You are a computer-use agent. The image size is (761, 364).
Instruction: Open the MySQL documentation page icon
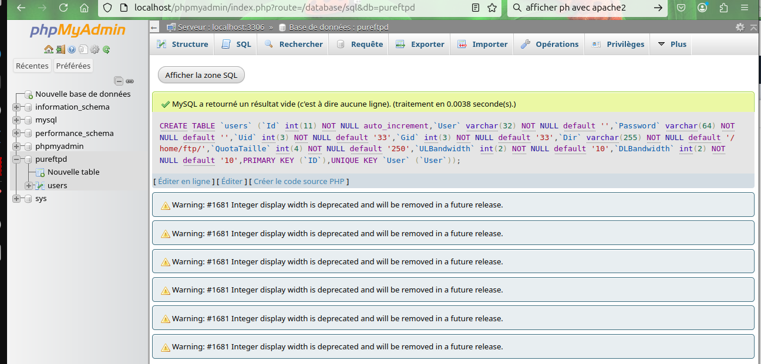pos(83,50)
